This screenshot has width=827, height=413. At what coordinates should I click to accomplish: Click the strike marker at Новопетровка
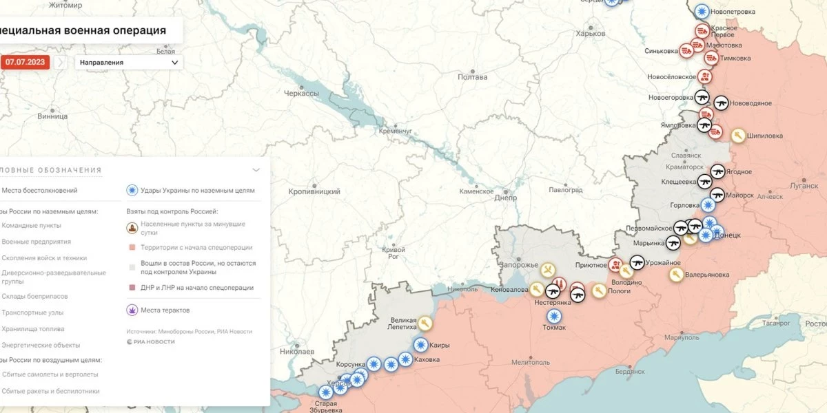[702, 11]
